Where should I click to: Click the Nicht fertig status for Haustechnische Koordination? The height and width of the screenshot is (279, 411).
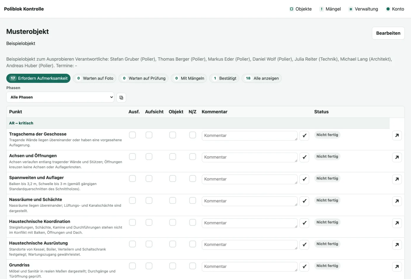(x=327, y=222)
